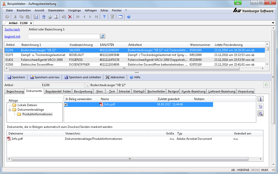Click the auto-print documents list horizontal scrollbar
The image size is (278, 174).
[130, 159]
